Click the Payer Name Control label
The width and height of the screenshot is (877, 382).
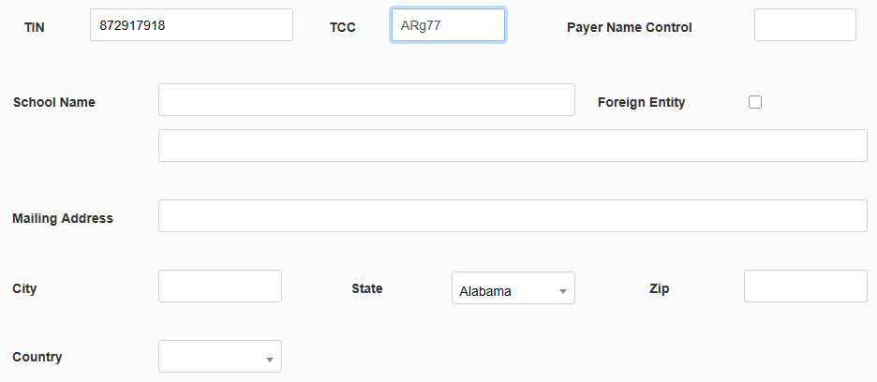point(629,27)
